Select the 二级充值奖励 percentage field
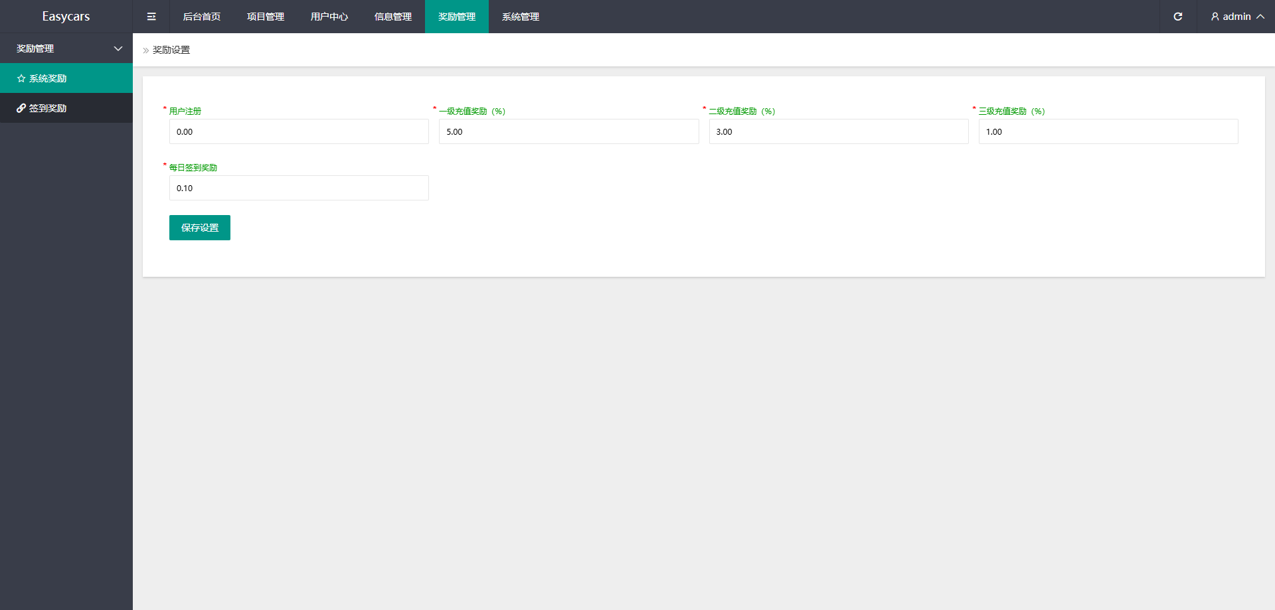The image size is (1275, 610). 838,131
